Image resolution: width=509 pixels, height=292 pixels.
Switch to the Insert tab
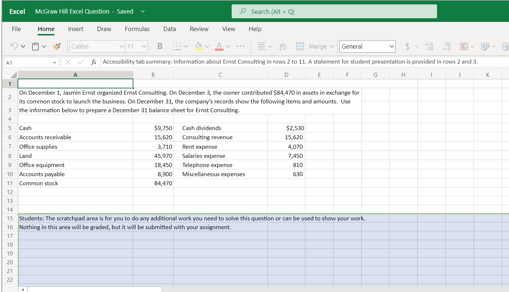75,29
